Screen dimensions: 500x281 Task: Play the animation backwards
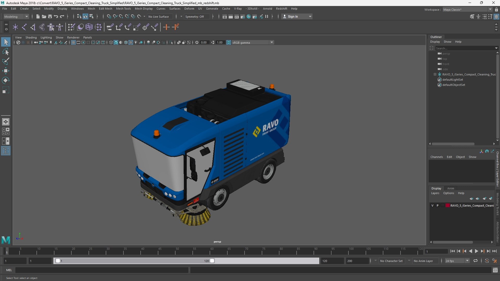pyautogui.click(x=470, y=251)
